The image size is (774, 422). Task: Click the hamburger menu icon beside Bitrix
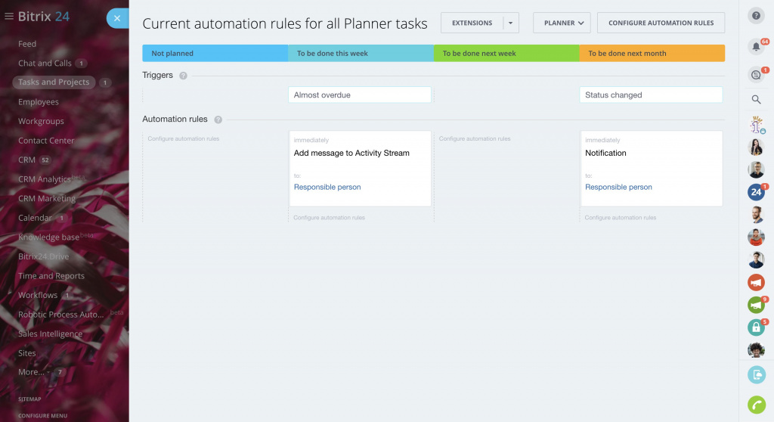[x=9, y=17]
